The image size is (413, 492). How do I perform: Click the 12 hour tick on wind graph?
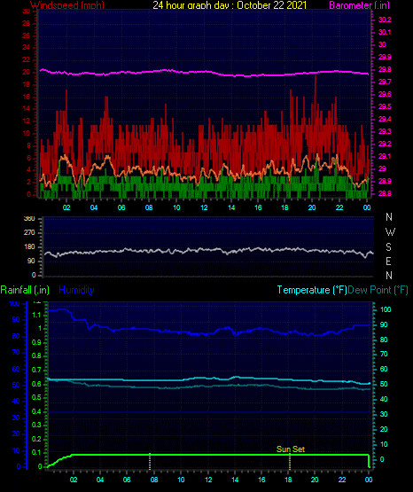point(204,207)
